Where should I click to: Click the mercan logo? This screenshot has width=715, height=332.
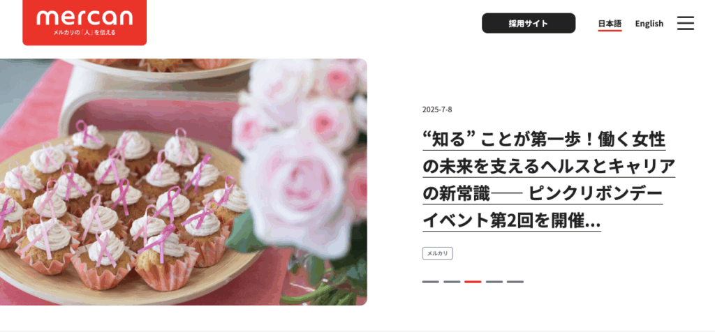pos(84,22)
